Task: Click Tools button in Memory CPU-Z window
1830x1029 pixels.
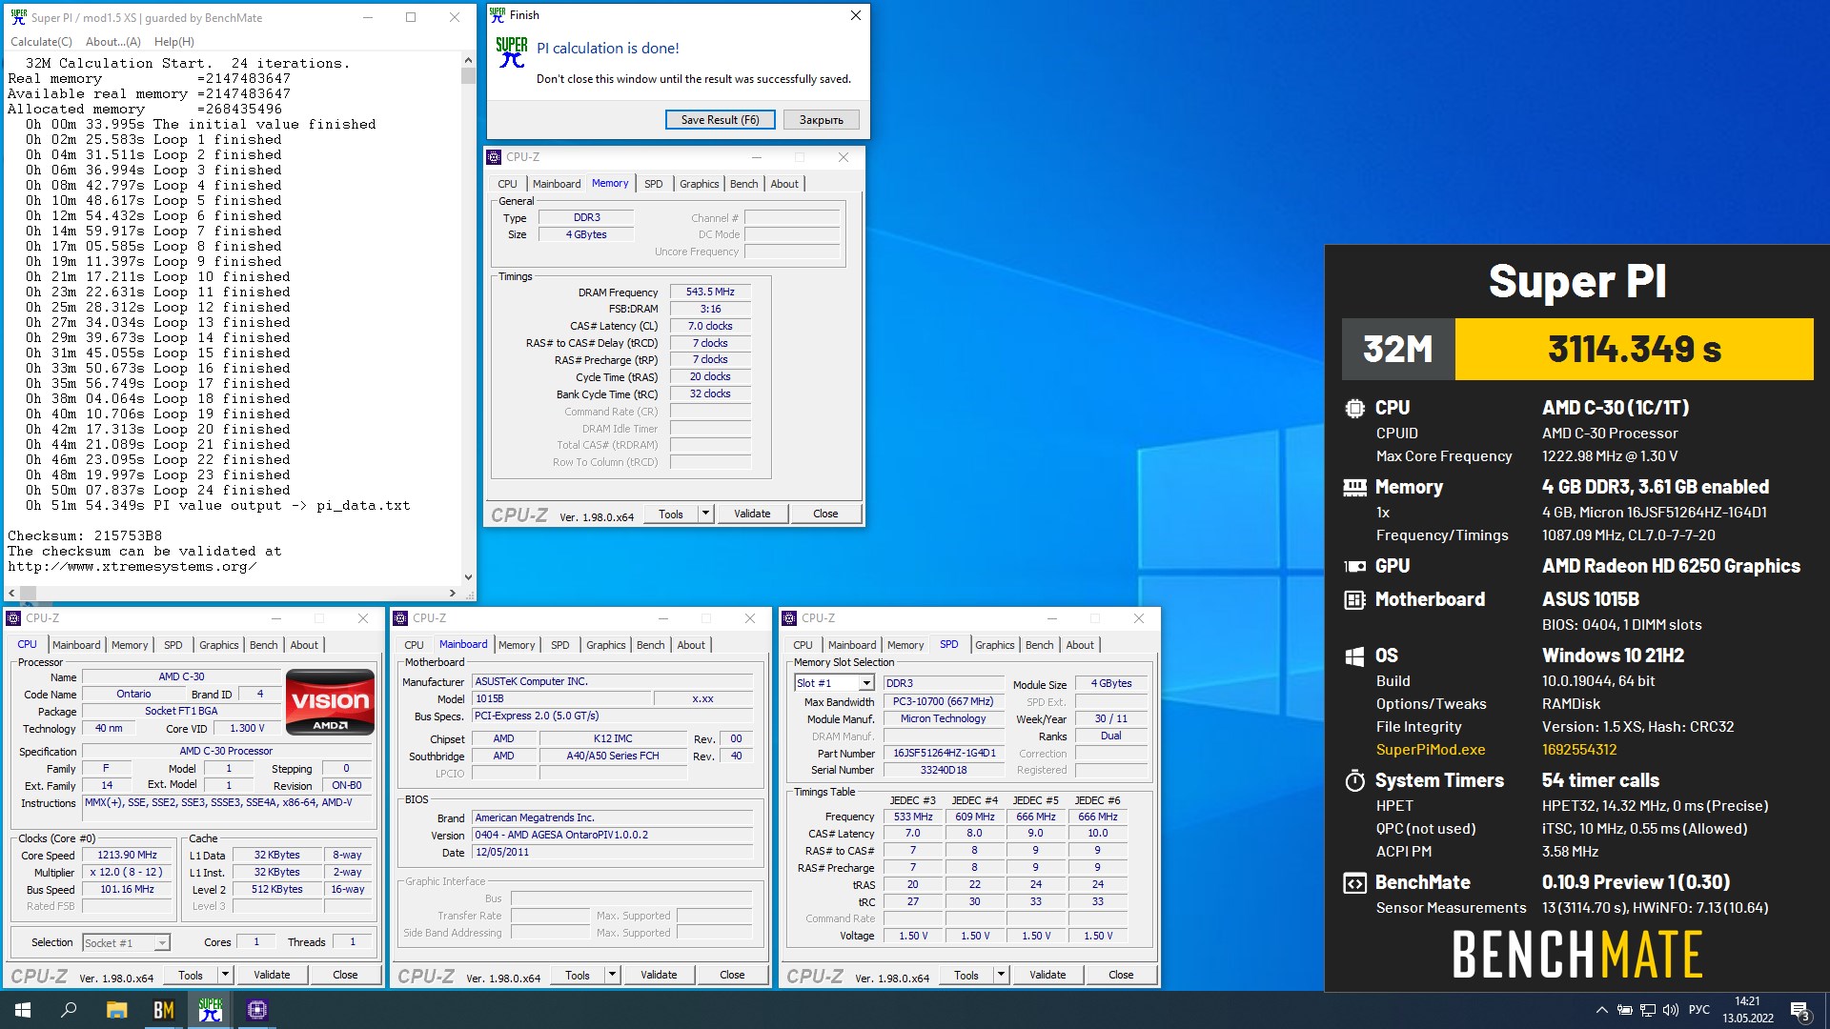Action: click(x=671, y=514)
